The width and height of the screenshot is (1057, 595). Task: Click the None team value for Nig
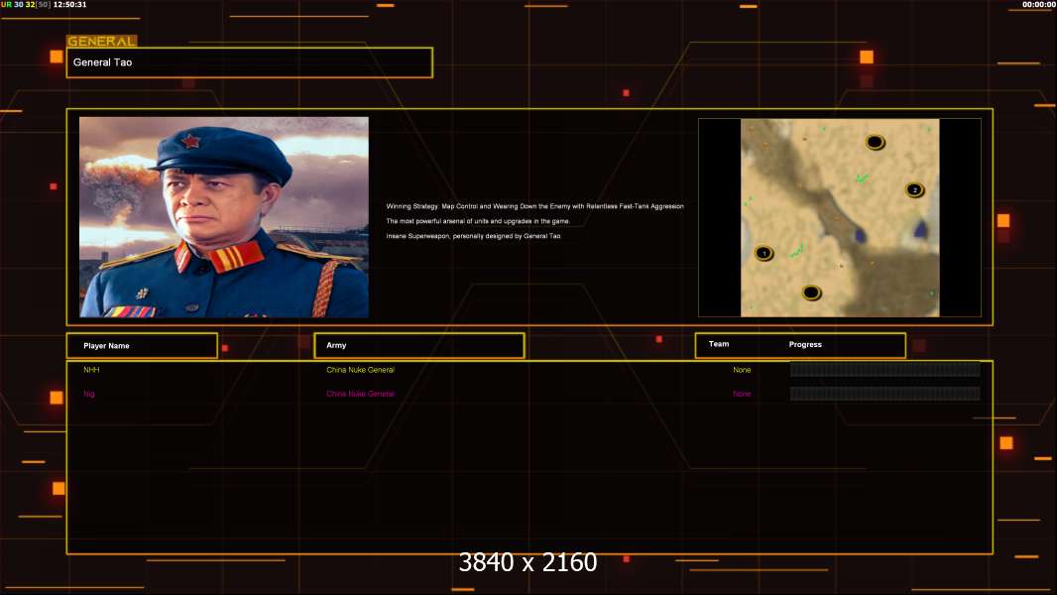[x=742, y=394]
